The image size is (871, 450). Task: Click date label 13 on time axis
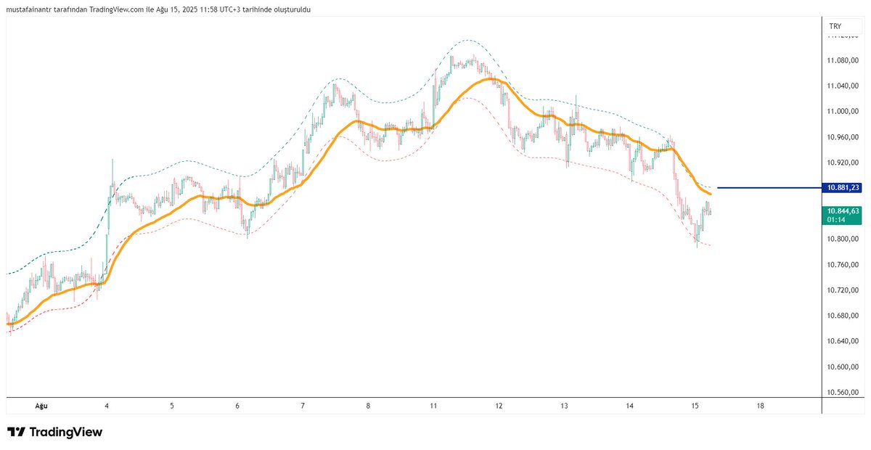(x=564, y=406)
